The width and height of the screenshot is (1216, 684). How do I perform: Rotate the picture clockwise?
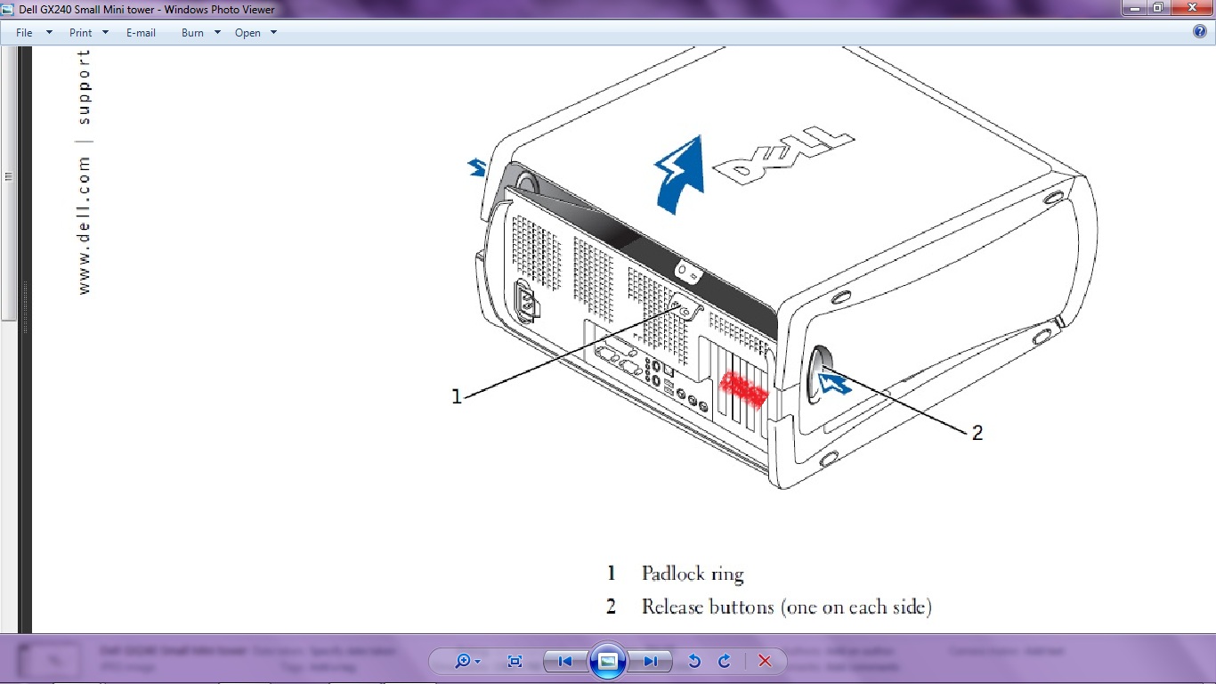(x=725, y=661)
